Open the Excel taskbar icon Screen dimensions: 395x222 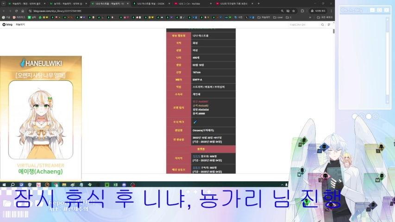(x=115, y=185)
